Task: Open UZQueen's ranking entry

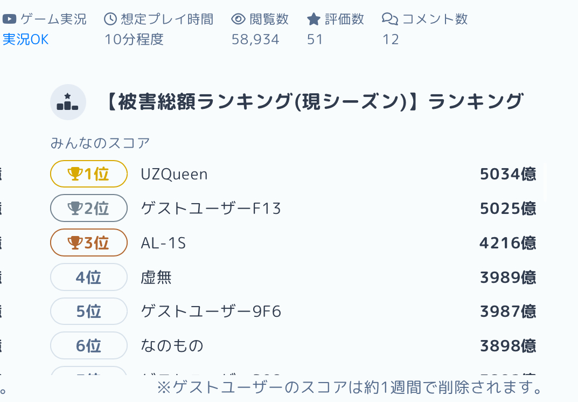Action: pyautogui.click(x=174, y=174)
